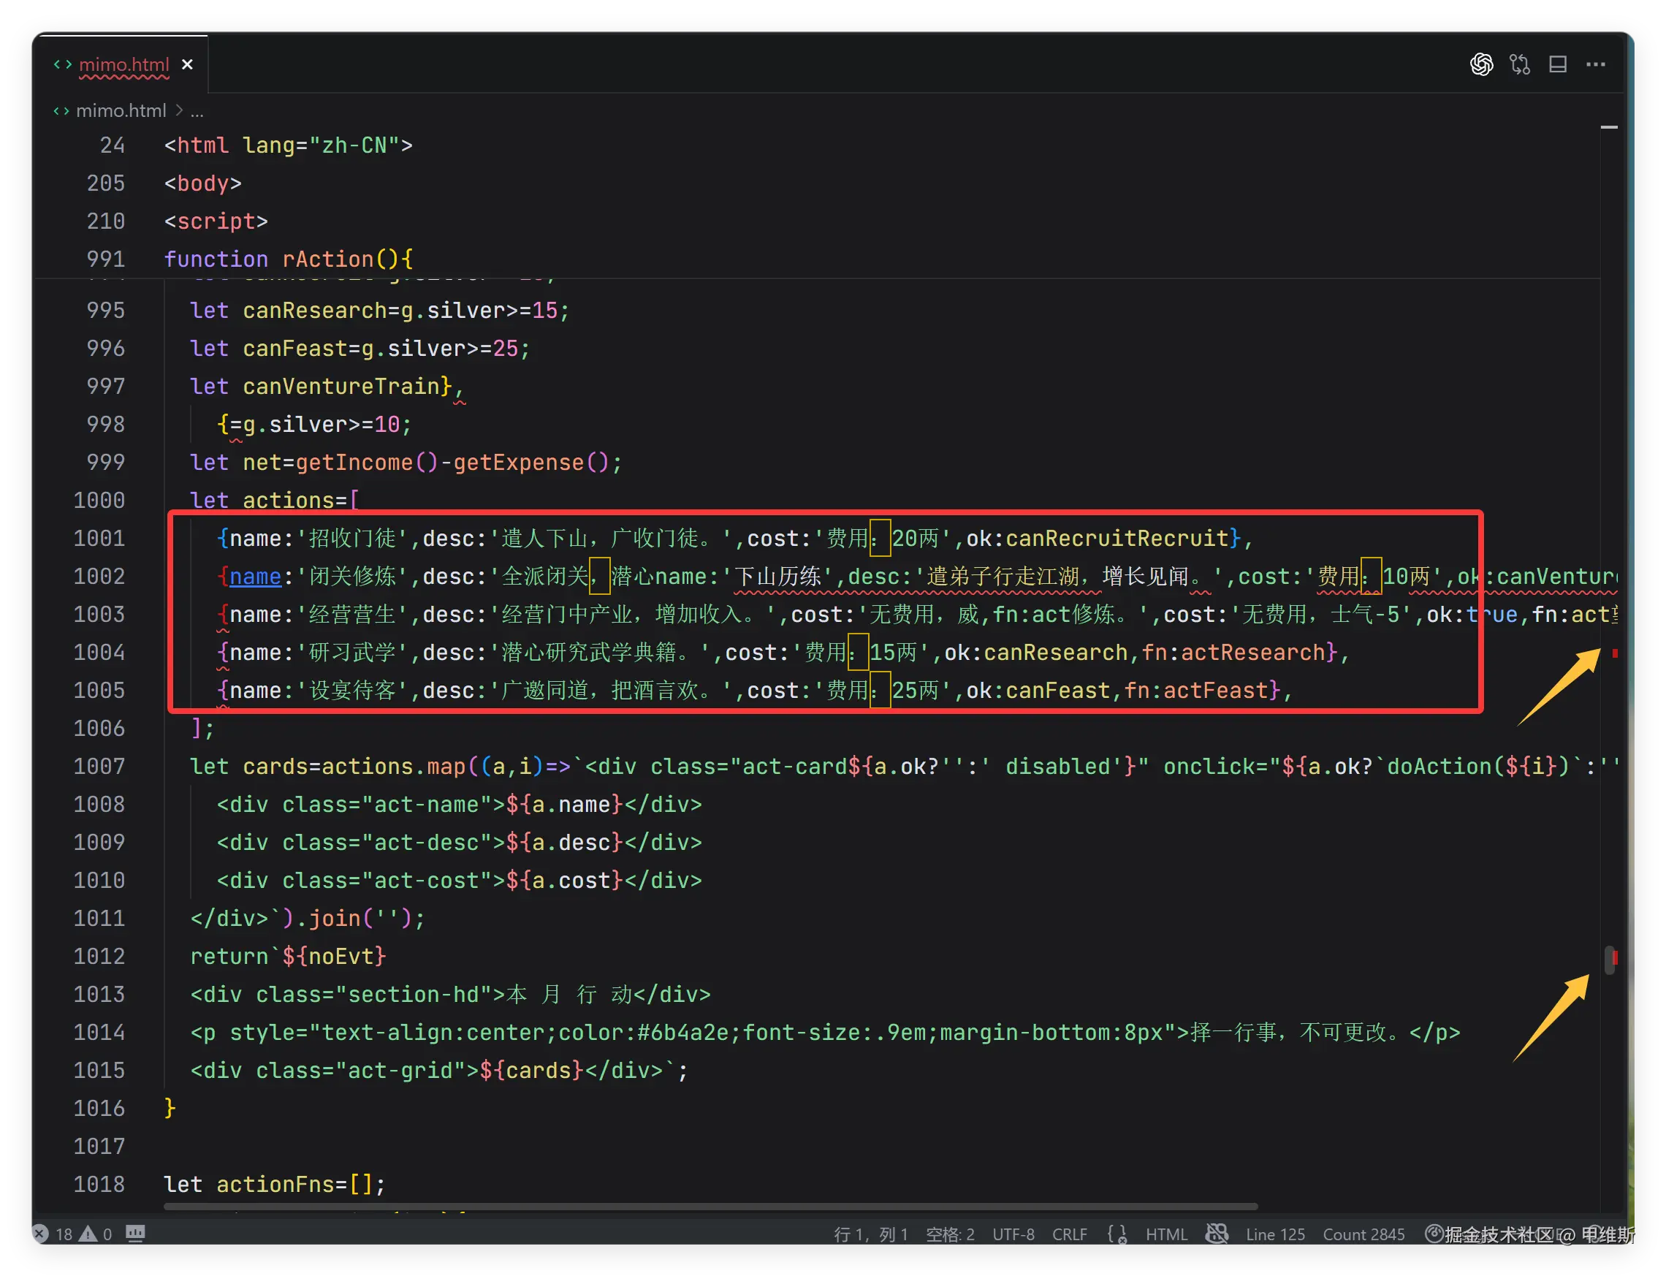Click Line 125 status bar entry
The height and width of the screenshot is (1276, 1666).
(1275, 1234)
